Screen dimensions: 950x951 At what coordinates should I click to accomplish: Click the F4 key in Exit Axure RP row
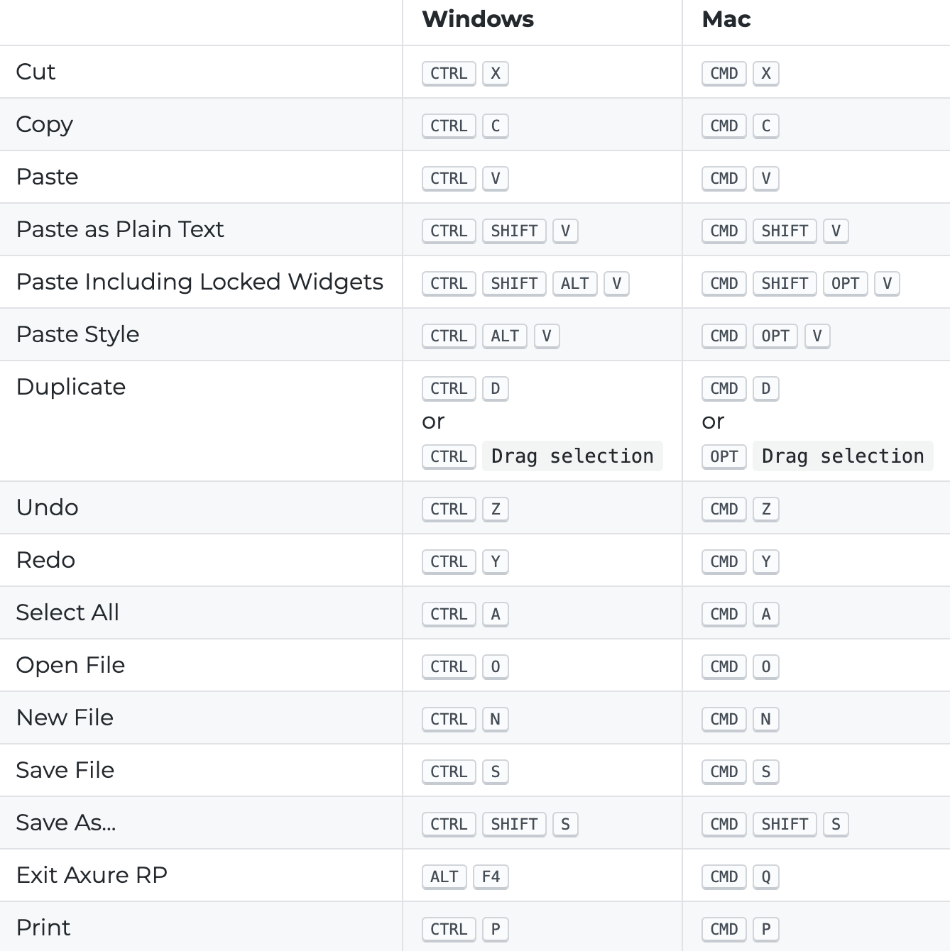click(491, 876)
